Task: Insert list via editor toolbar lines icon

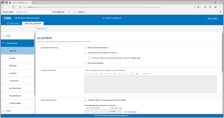Action: (131, 74)
